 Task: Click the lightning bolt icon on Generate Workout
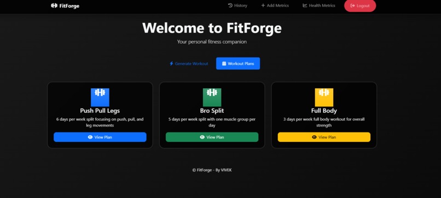click(x=171, y=64)
